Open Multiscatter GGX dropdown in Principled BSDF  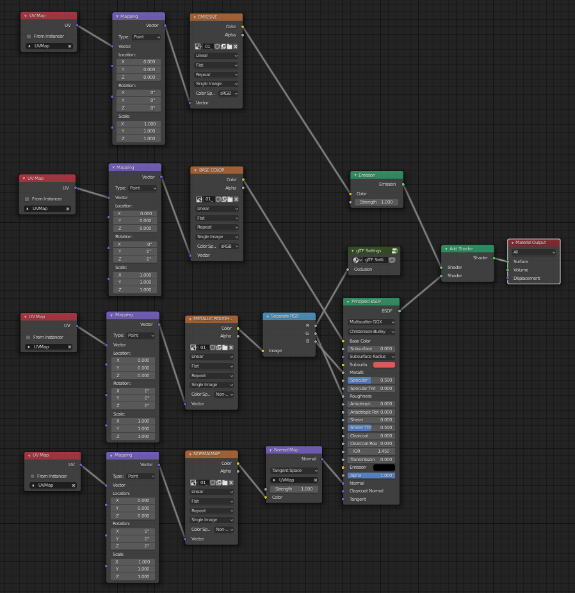point(371,322)
